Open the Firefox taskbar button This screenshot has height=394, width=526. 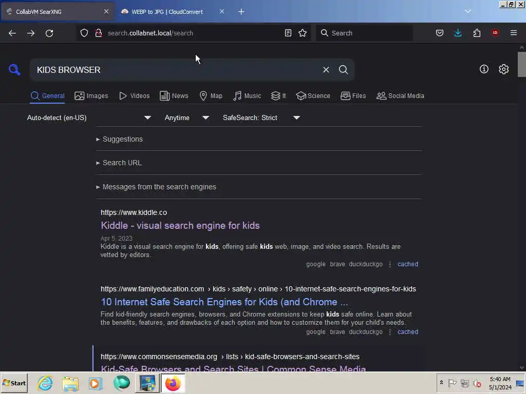[173, 383]
